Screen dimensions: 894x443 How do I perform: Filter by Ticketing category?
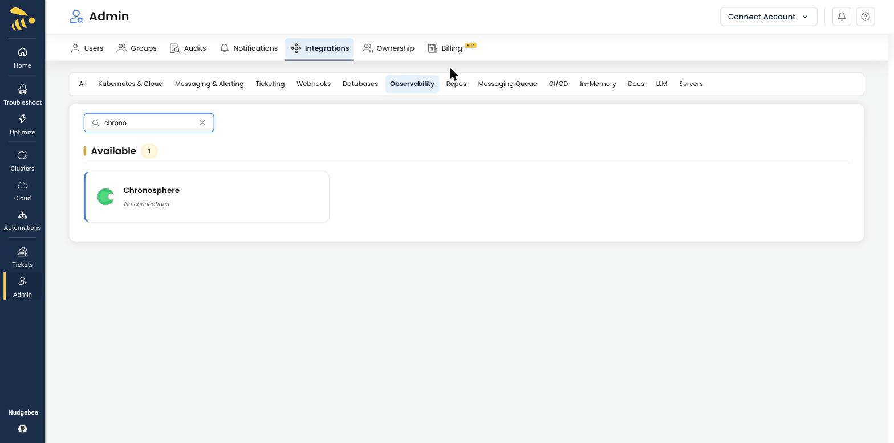click(x=270, y=84)
